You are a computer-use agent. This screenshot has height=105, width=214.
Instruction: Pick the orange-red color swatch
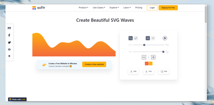coord(147,63)
